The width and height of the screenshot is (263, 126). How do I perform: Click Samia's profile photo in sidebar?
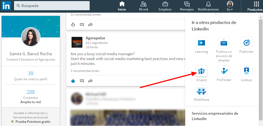pos(31,37)
